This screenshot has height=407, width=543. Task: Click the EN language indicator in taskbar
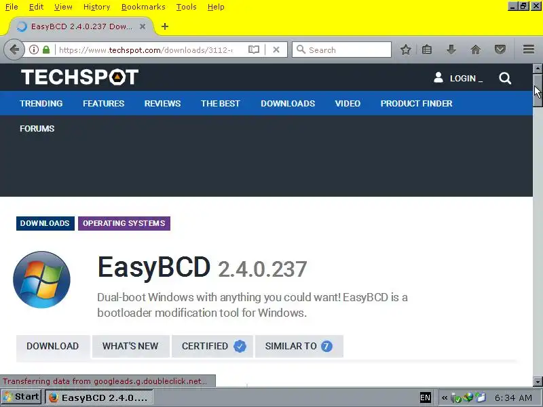coord(426,398)
